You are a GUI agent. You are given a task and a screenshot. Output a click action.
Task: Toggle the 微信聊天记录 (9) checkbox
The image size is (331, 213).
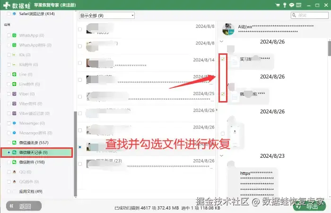[x=9, y=152]
